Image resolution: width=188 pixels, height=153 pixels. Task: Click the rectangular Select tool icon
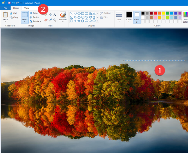25,15
